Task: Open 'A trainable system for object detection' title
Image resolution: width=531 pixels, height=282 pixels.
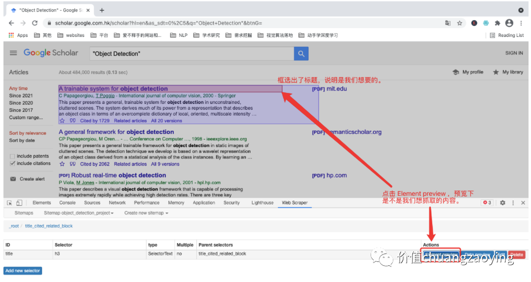Action: 113,89
